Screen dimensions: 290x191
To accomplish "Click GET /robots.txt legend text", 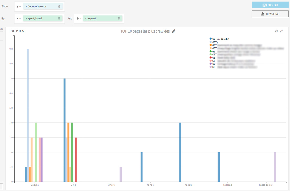I will pyautogui.click(x=221, y=39).
